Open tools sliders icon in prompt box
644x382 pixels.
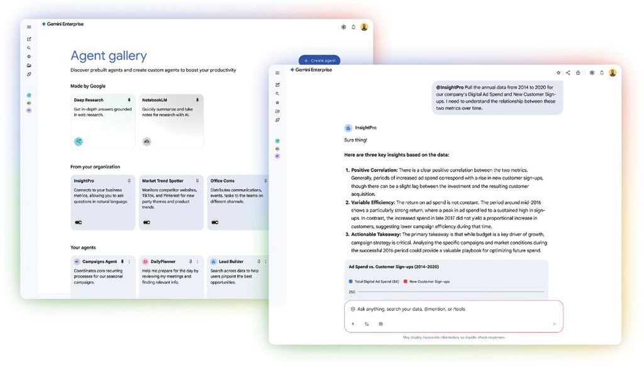[367, 324]
